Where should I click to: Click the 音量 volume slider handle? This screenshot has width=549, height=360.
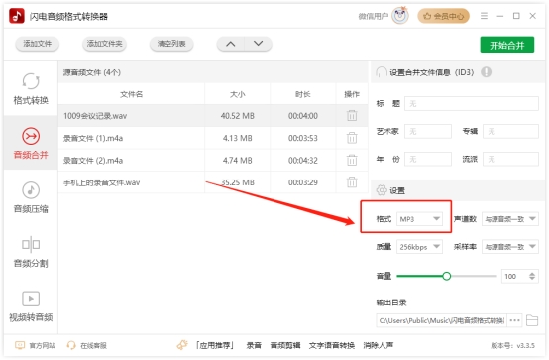tap(446, 277)
